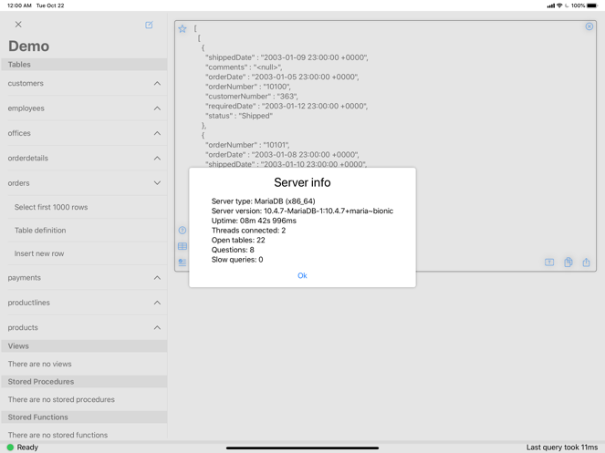Select the products table name

click(x=23, y=327)
